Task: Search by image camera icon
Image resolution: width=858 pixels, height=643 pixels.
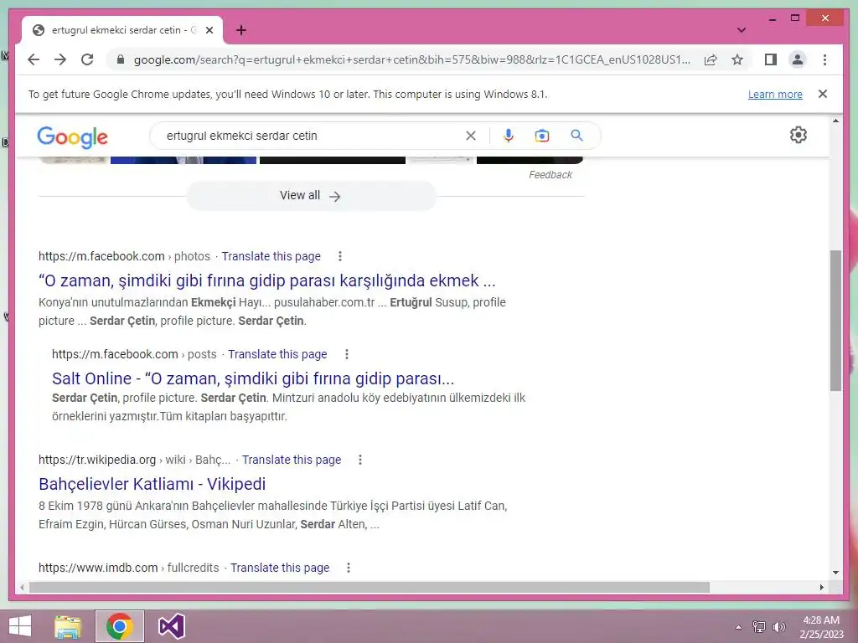Action: 542,136
